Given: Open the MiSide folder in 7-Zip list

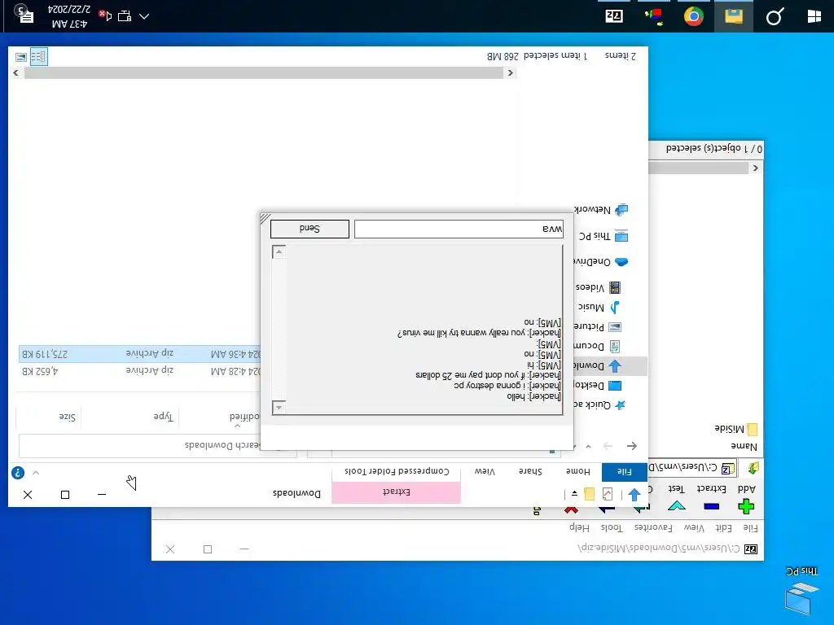Looking at the screenshot, I should click(x=736, y=429).
